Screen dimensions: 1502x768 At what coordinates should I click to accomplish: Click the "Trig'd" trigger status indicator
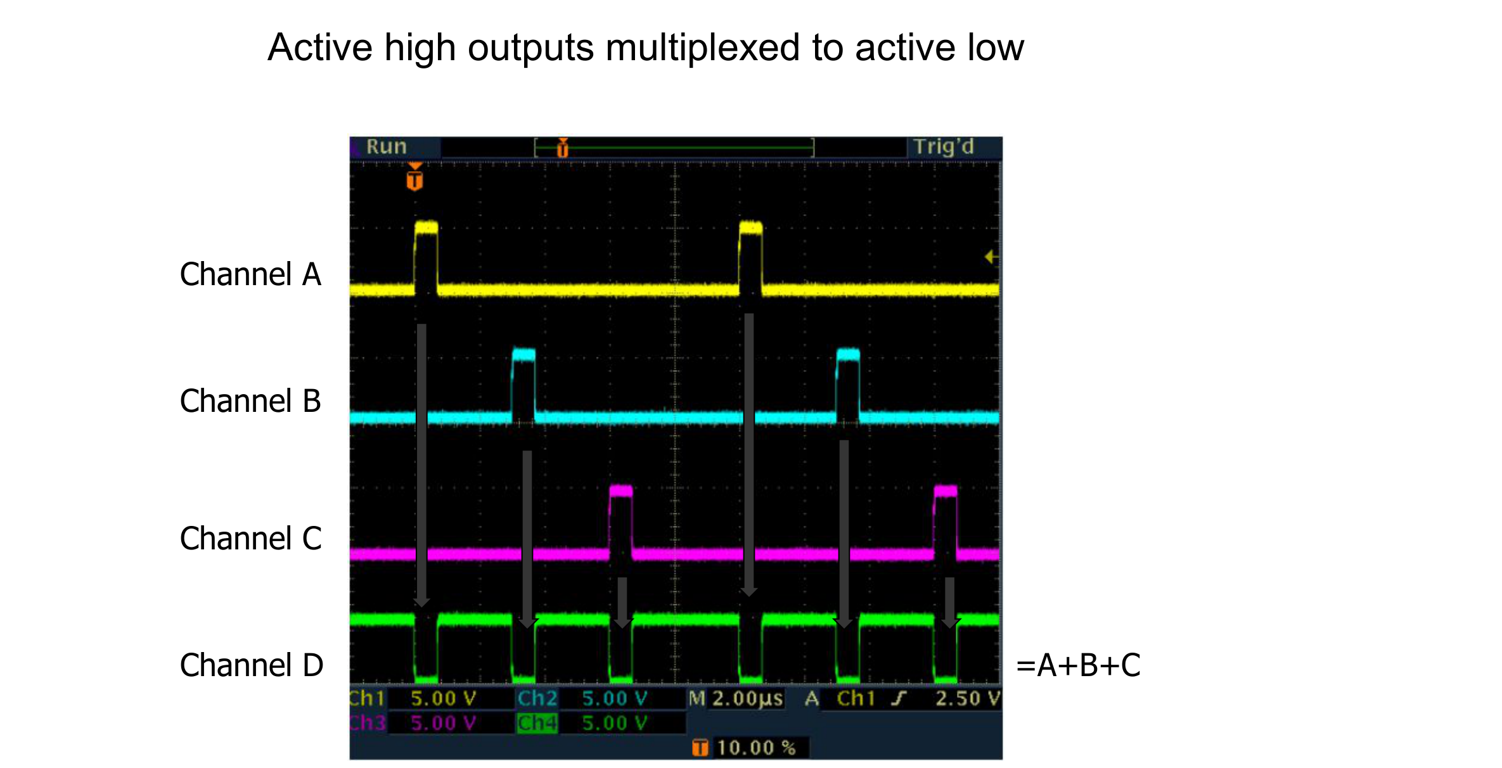943,147
